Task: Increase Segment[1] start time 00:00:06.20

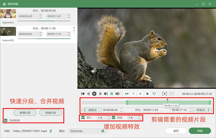Action: (40, 15)
